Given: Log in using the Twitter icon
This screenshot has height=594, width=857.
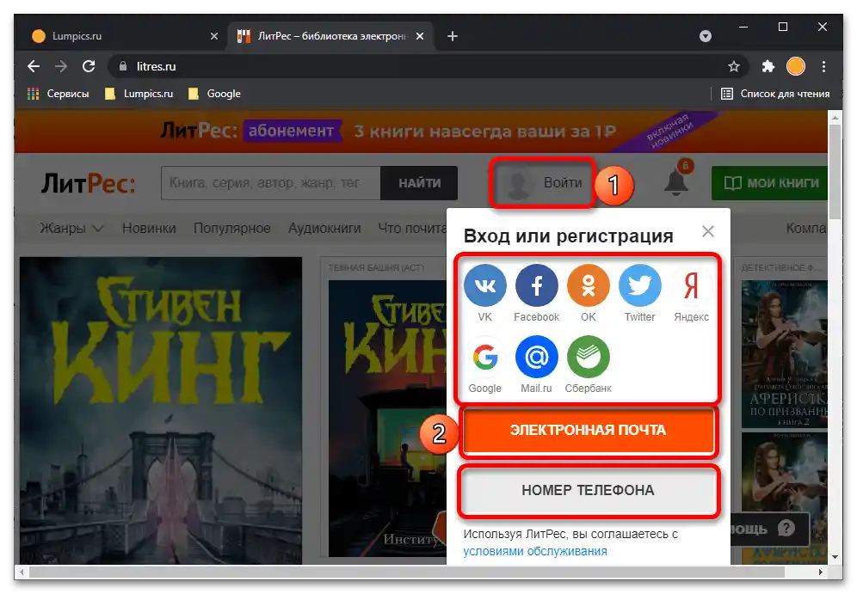Looking at the screenshot, I should tap(639, 285).
